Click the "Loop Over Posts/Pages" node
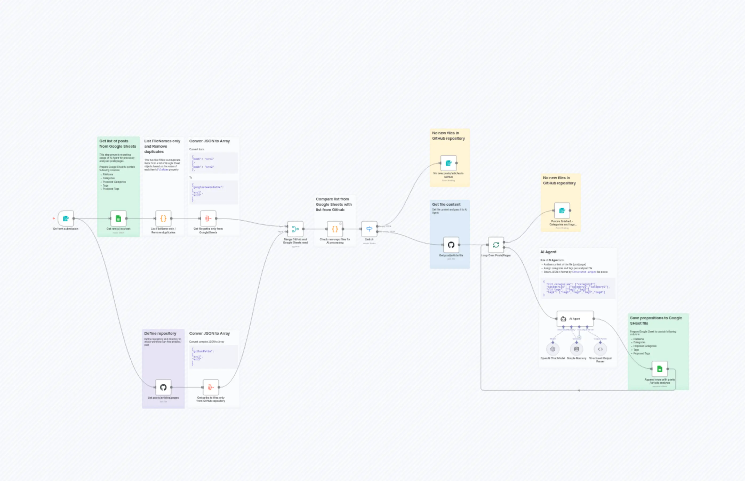The width and height of the screenshot is (745, 481). point(496,245)
